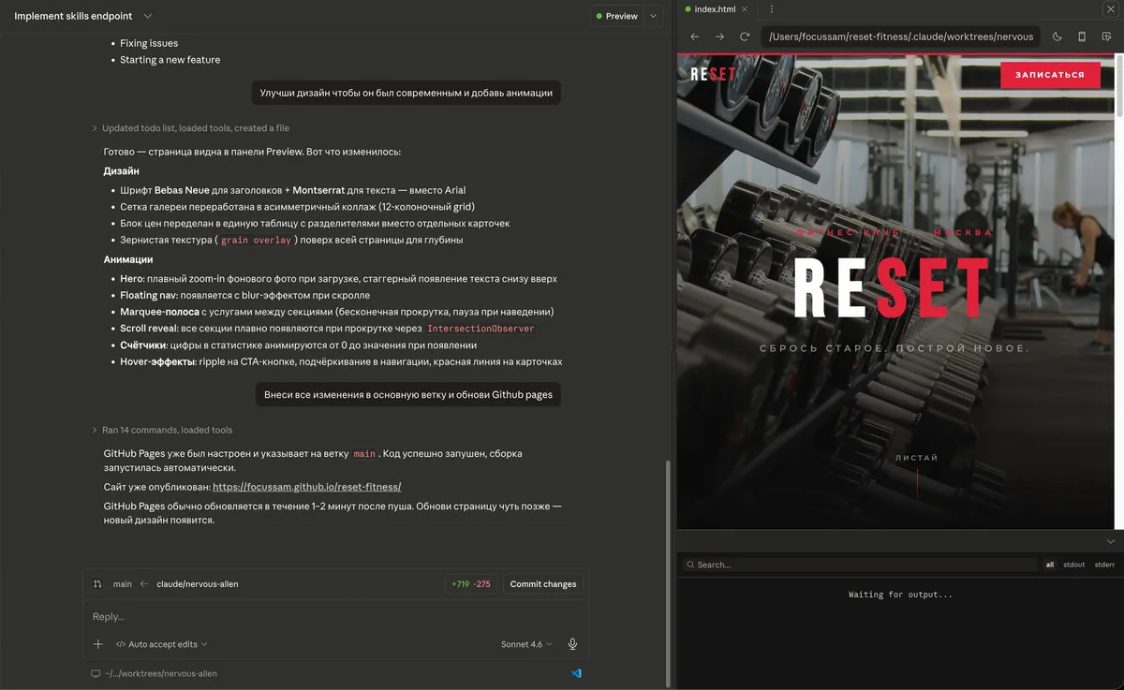
Task: Go back in preview browser
Action: pos(695,37)
